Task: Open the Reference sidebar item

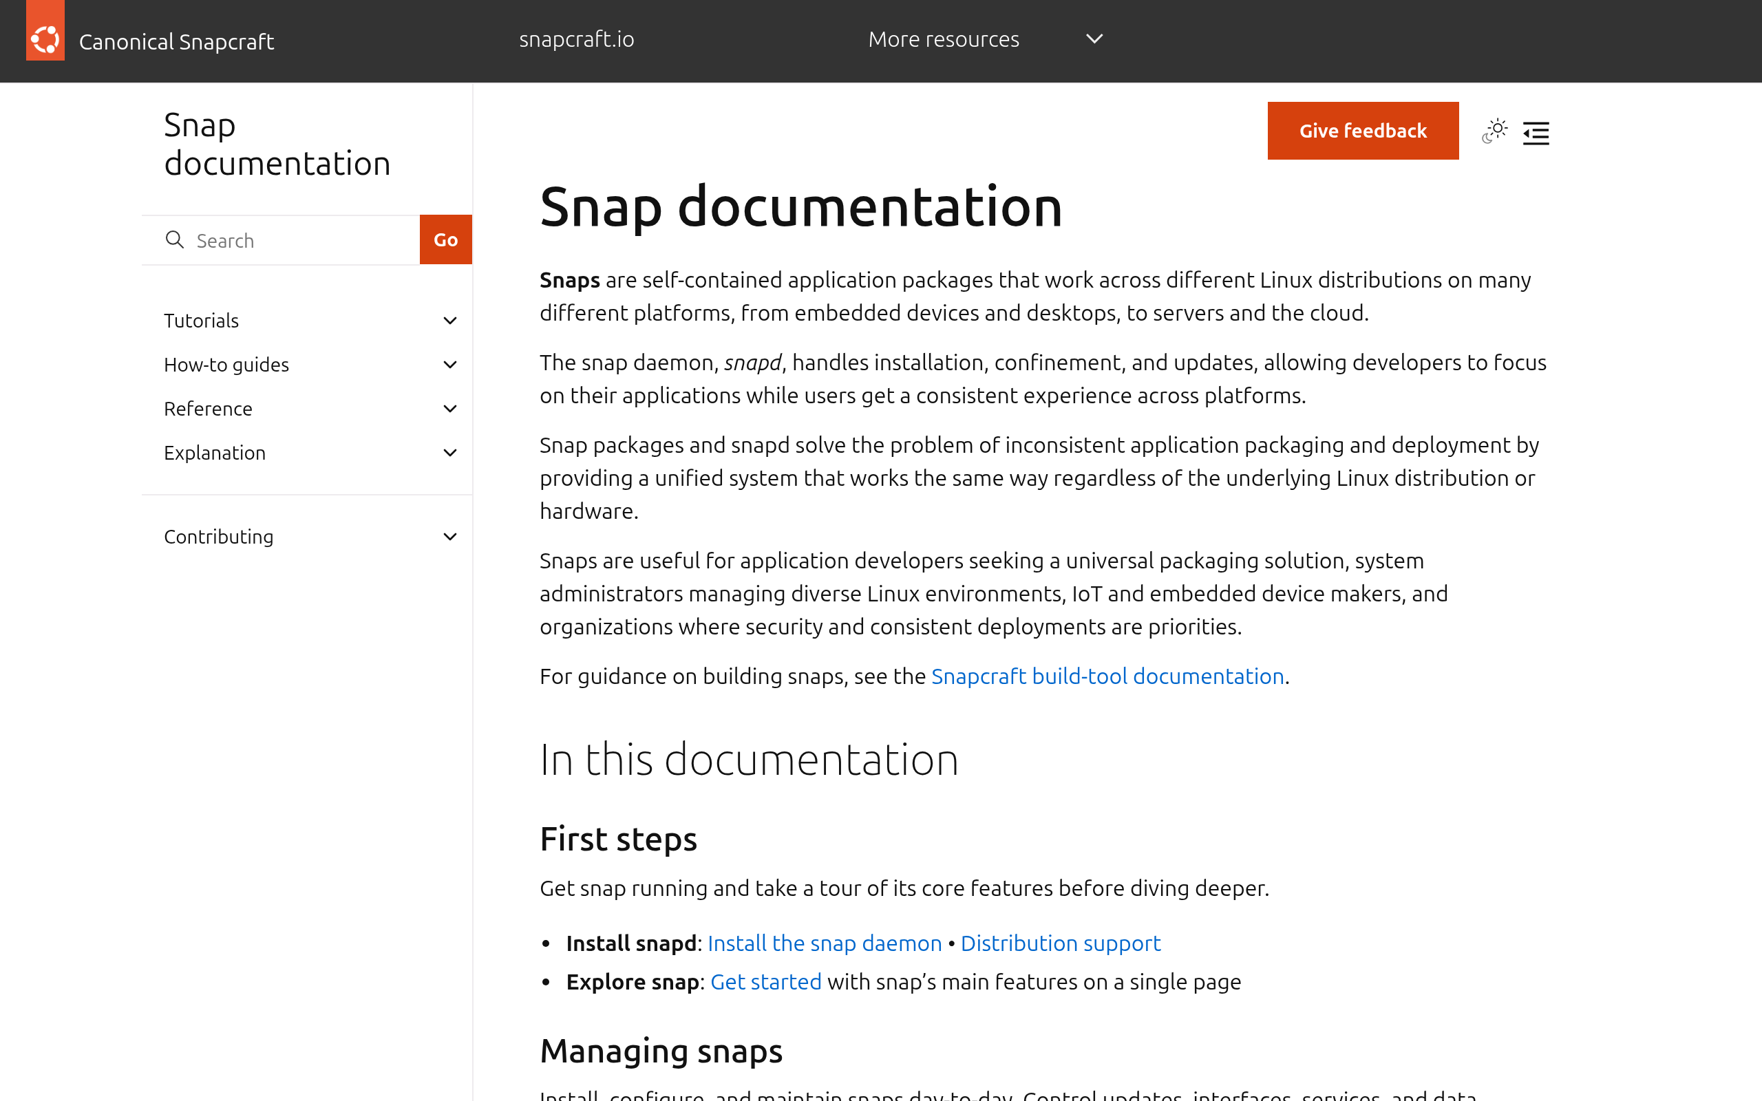Action: [x=209, y=409]
